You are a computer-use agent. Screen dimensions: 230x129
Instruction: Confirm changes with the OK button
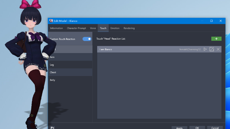(x=197, y=128)
